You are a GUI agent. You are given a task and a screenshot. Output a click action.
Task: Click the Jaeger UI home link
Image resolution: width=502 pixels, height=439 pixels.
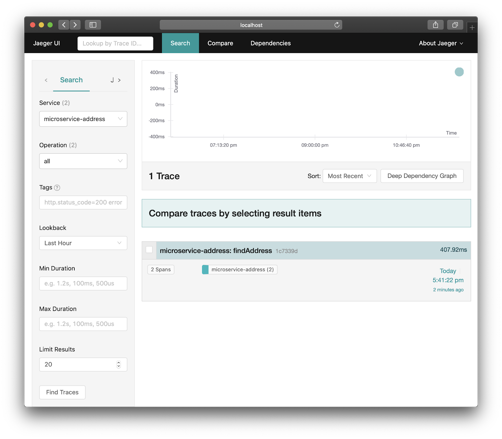[46, 43]
